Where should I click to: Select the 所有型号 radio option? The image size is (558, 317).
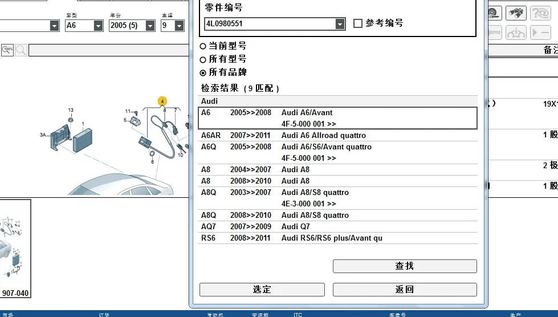(203, 59)
